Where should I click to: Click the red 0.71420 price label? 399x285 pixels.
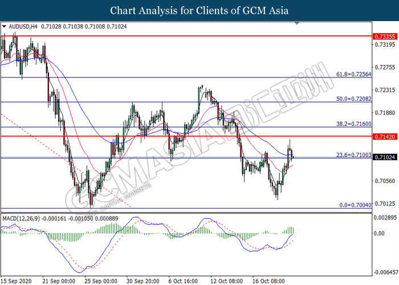pos(385,137)
